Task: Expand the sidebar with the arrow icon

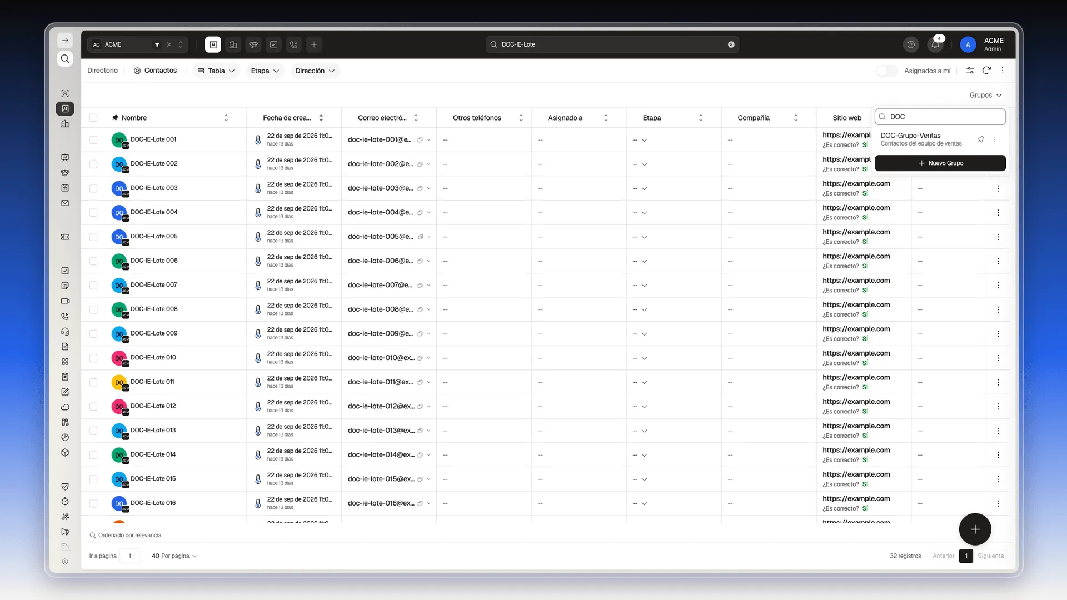Action: click(x=65, y=41)
